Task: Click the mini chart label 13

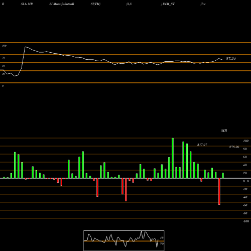Action: [x=162, y=238]
